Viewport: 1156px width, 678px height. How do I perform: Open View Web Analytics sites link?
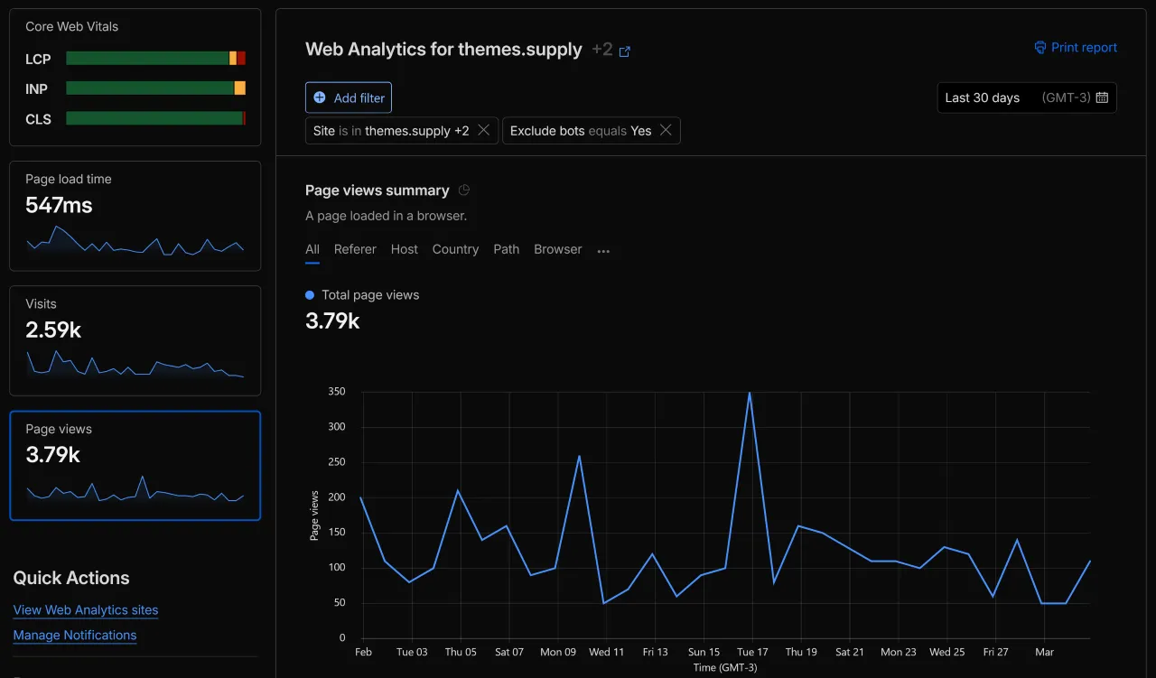click(85, 609)
